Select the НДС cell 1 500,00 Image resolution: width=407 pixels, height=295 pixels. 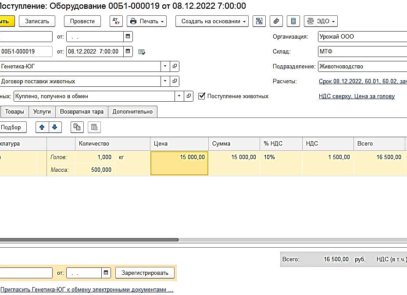tap(328, 163)
